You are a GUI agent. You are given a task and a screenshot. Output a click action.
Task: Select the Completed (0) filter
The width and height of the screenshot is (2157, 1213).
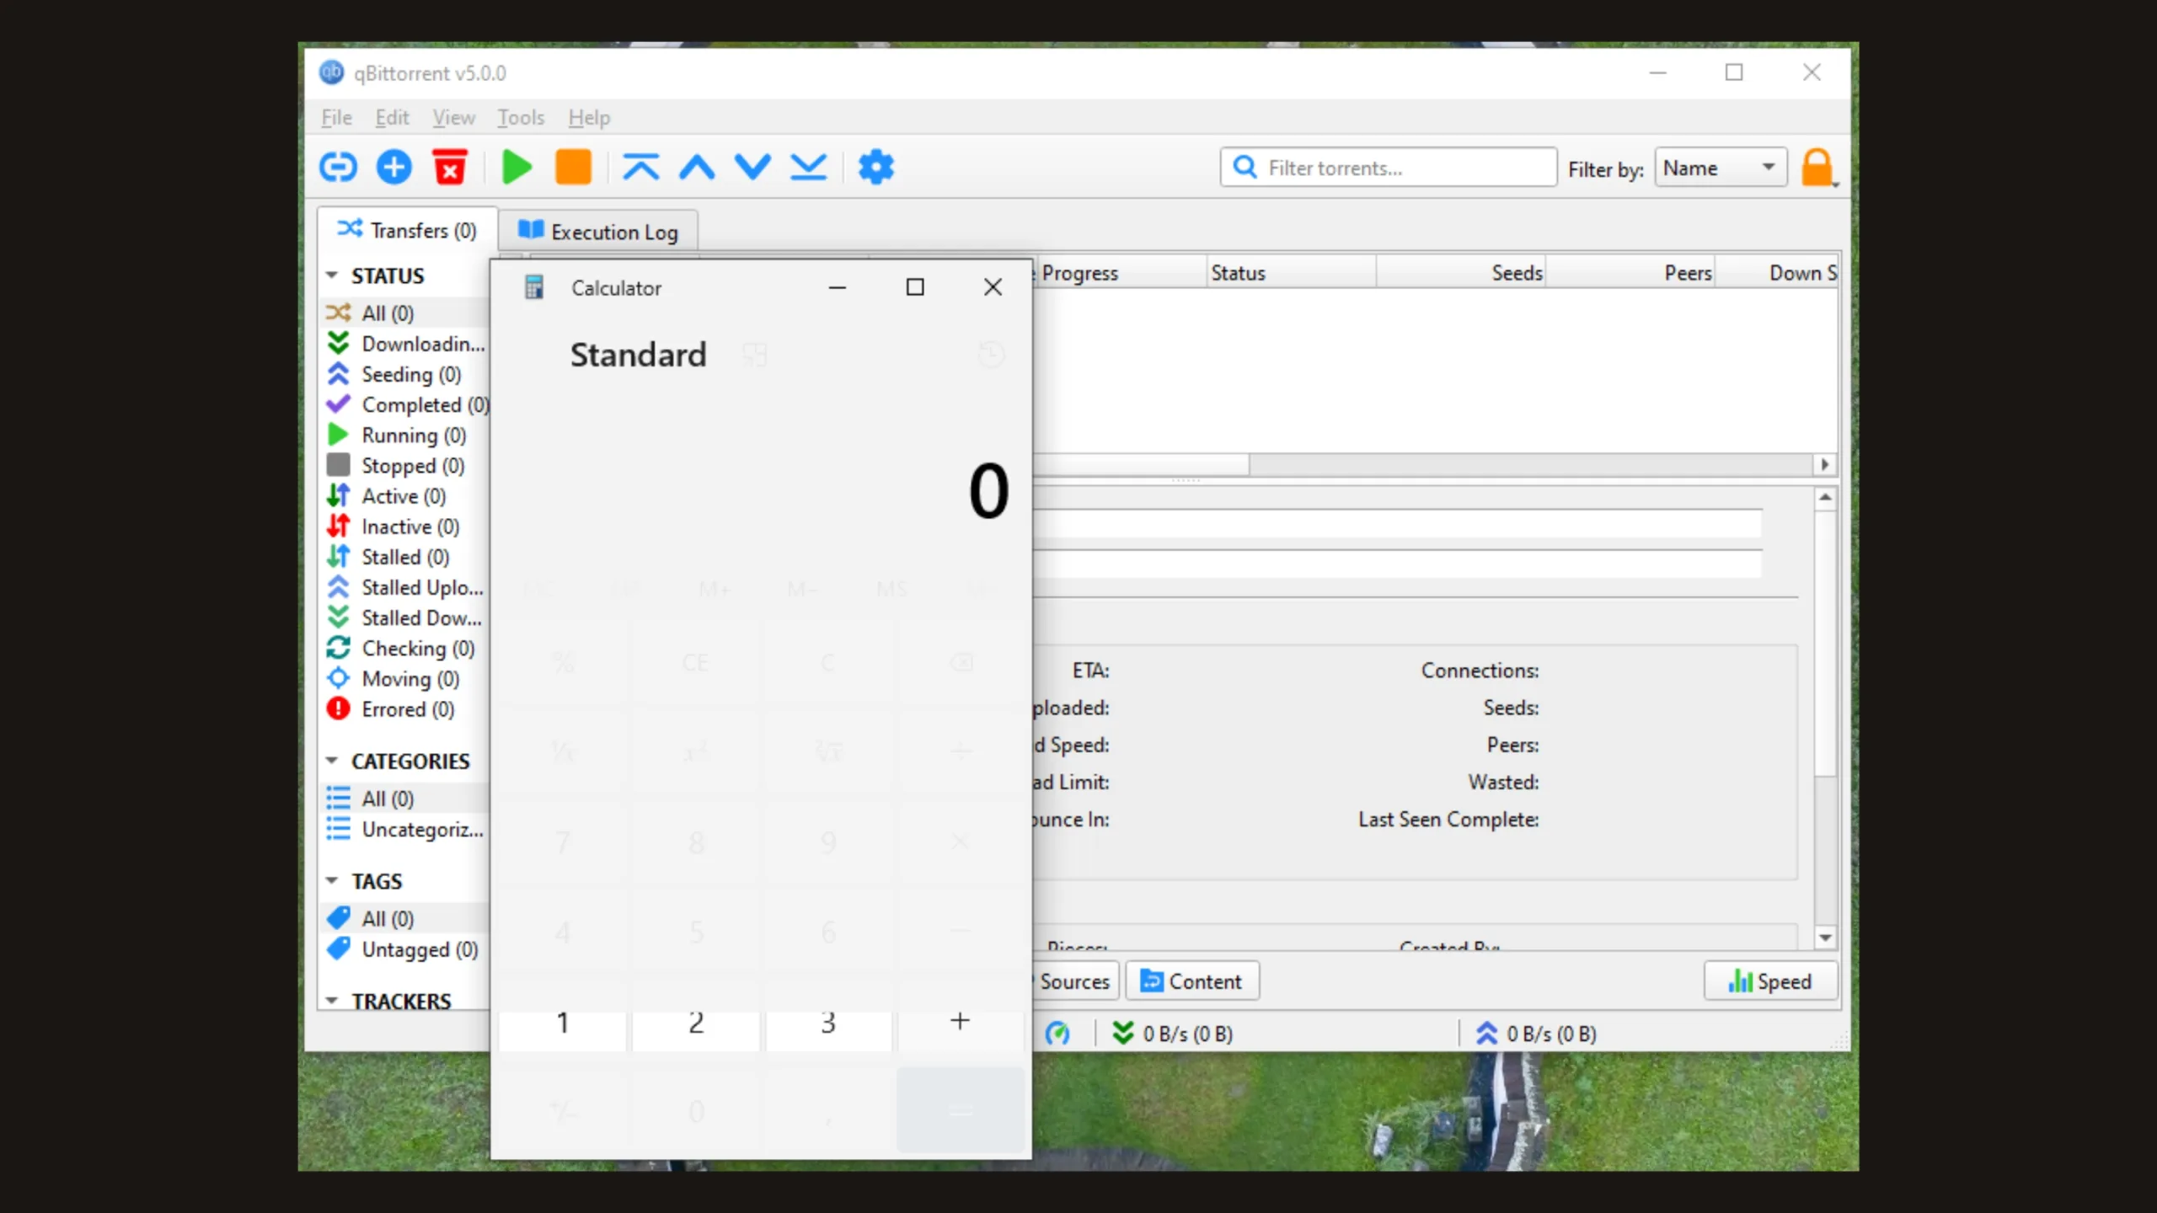tap(405, 404)
